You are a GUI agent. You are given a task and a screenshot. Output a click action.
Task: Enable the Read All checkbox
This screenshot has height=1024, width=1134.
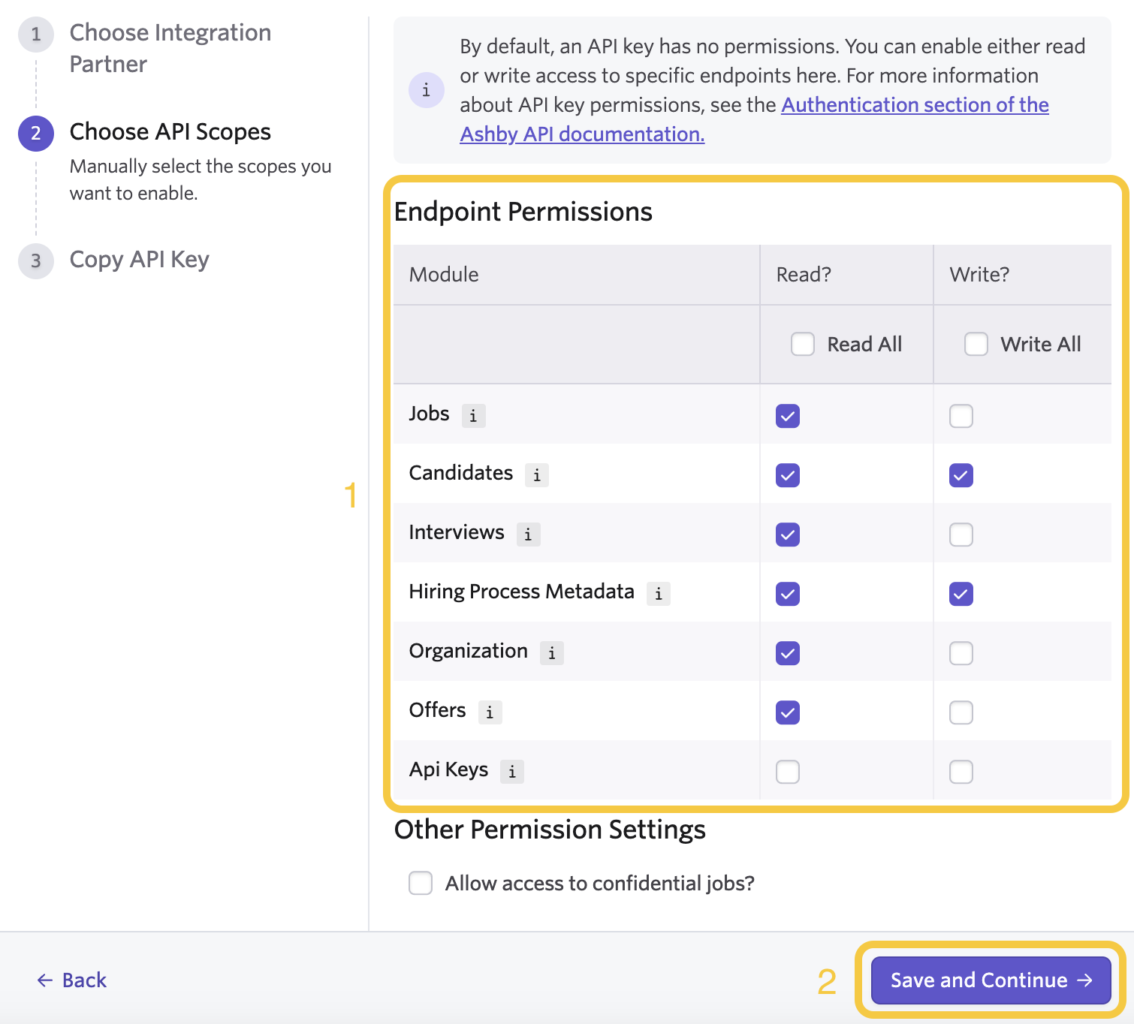click(802, 344)
